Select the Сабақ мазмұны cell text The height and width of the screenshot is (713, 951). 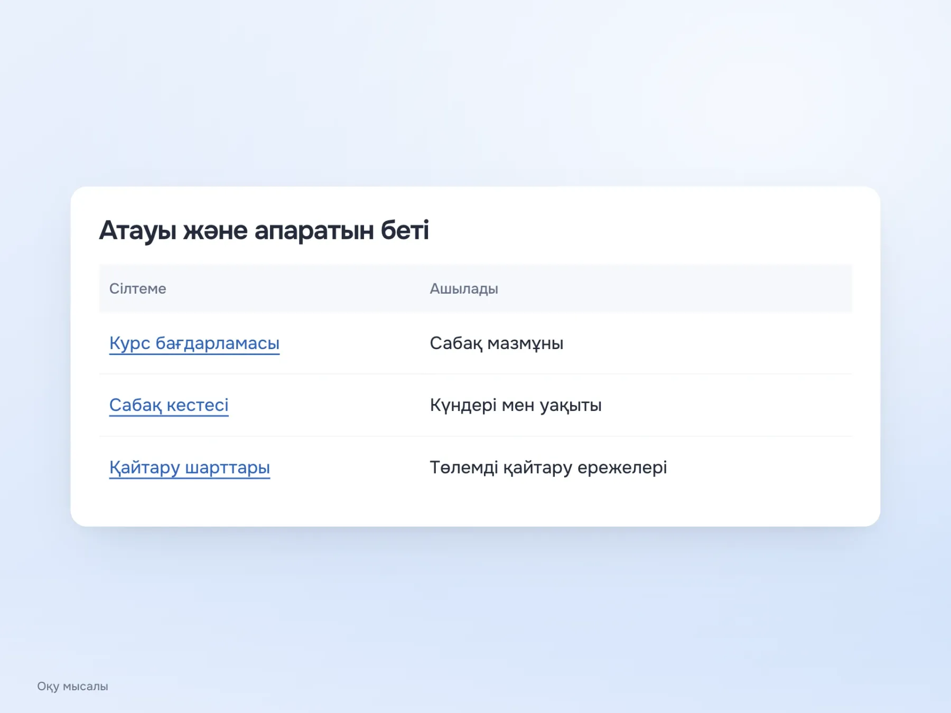pos(497,343)
